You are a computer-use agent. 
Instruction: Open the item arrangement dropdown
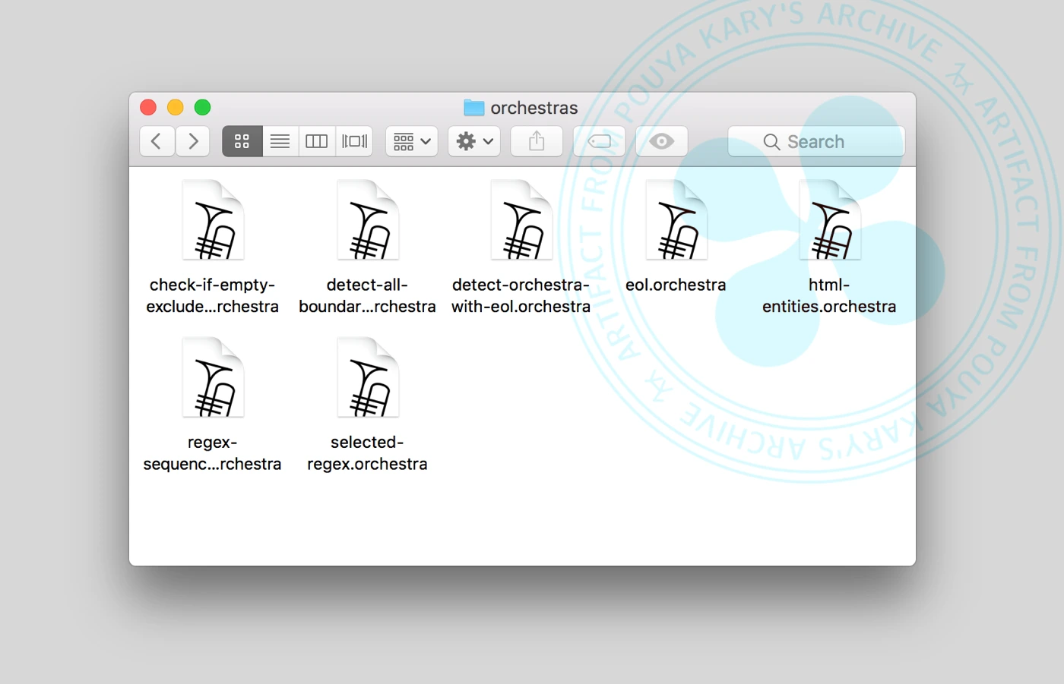(412, 141)
